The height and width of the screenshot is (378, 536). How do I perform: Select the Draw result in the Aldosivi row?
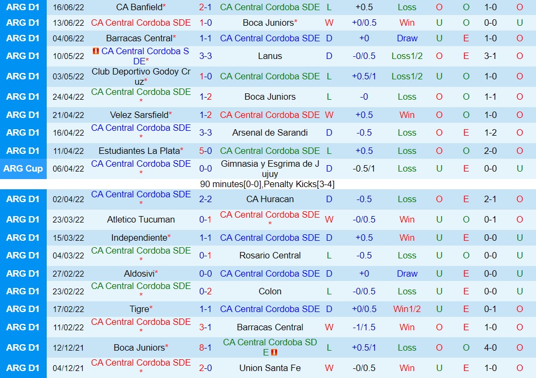(x=407, y=273)
